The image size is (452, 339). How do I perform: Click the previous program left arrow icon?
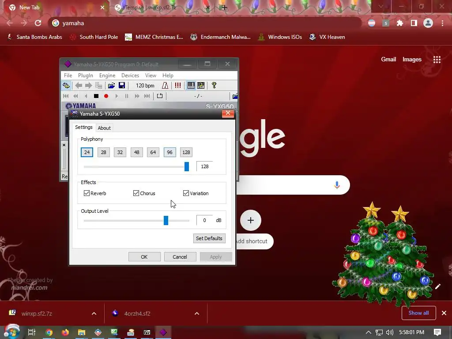click(79, 86)
